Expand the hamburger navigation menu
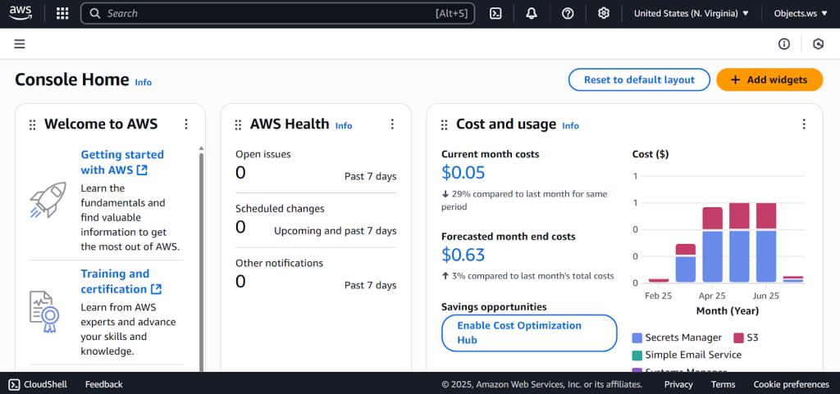The height and width of the screenshot is (394, 840). (x=20, y=44)
